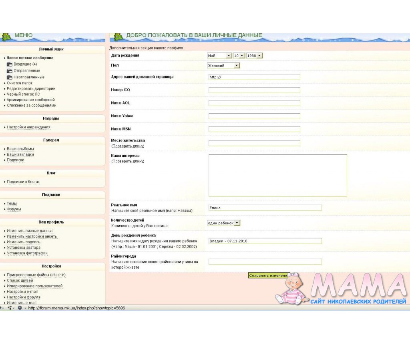Expand the Пол gender dropdown
410x344 pixels.
click(223, 66)
